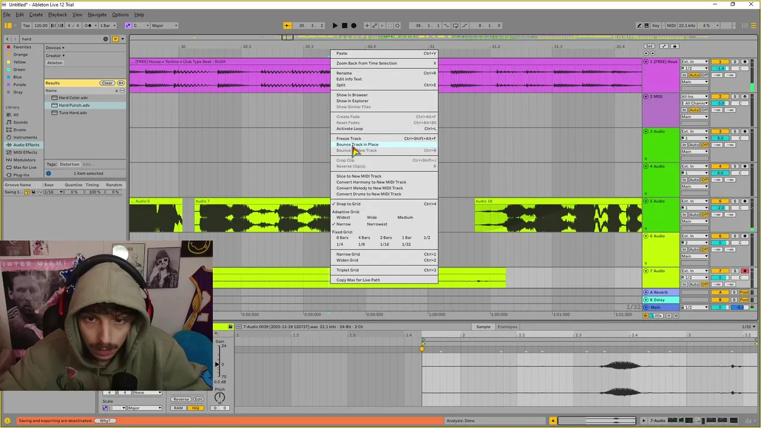Select the Purple collection label
The height and width of the screenshot is (428, 761).
tap(20, 85)
